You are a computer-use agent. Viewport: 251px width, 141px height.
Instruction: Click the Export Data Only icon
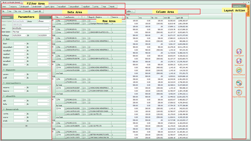[239, 92]
